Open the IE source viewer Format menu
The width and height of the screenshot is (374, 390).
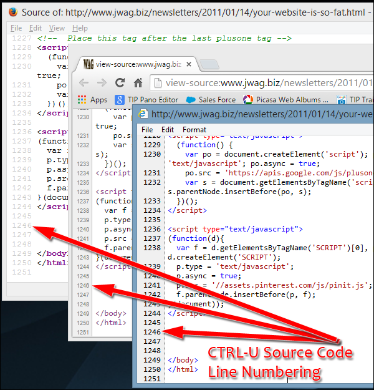[x=194, y=130]
